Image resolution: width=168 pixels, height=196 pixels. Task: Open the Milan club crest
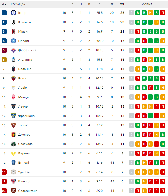point(14,31)
